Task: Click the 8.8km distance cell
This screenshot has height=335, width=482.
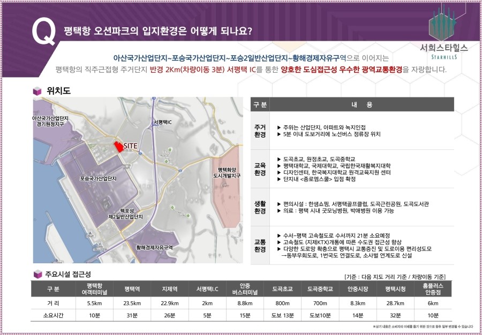Action: point(245,303)
